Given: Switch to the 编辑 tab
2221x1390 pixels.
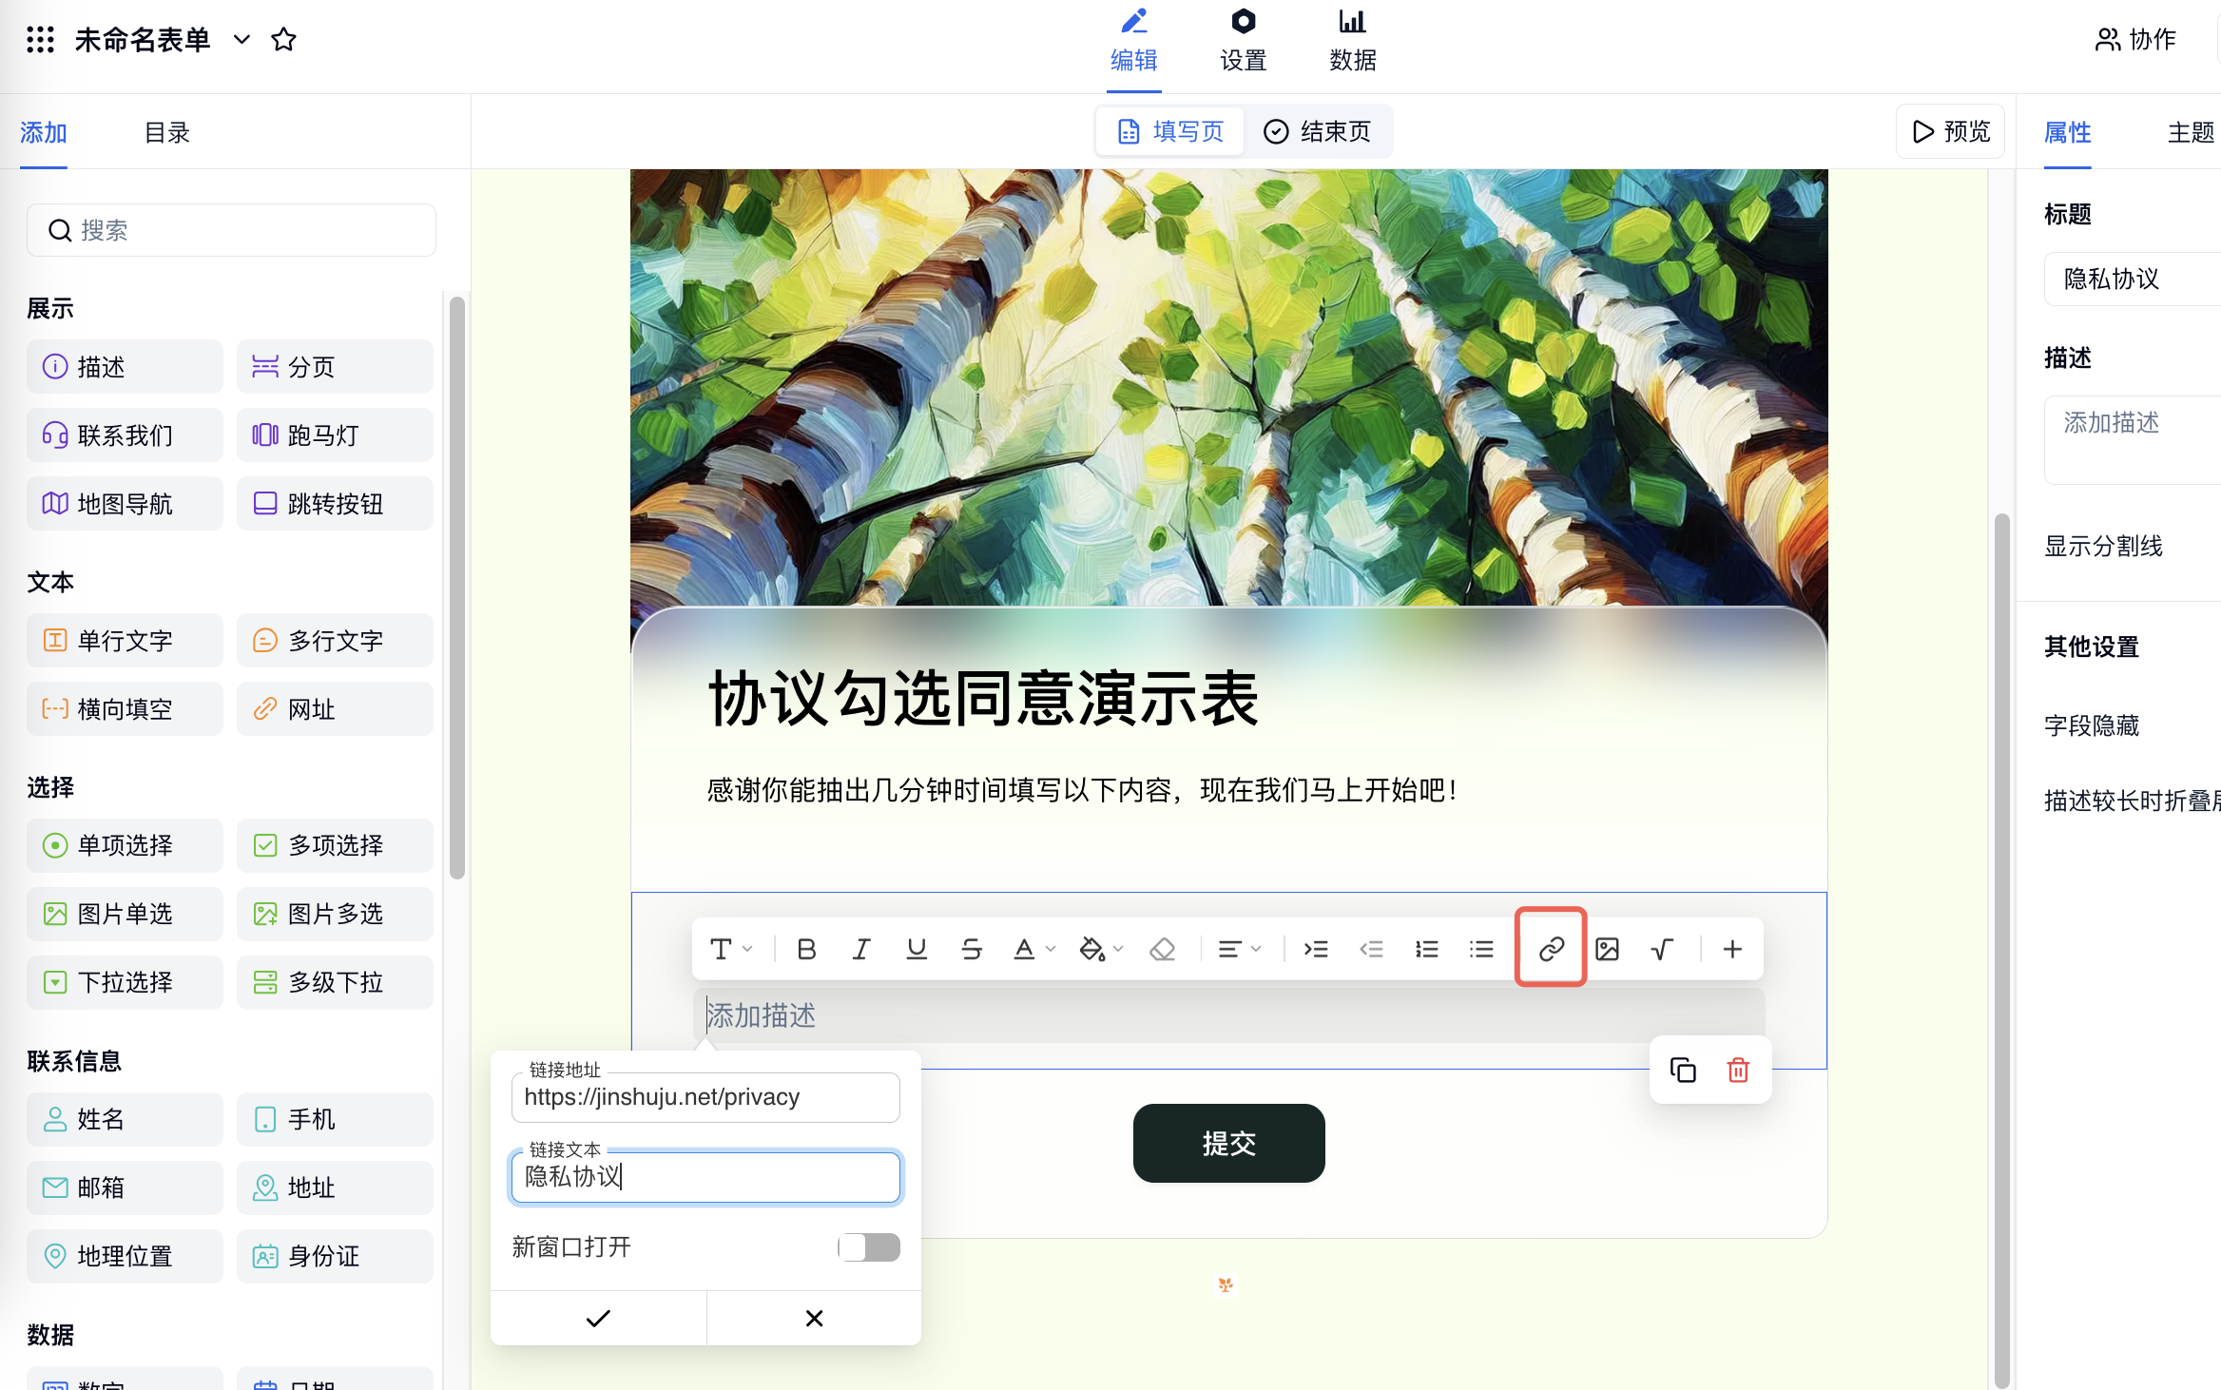Looking at the screenshot, I should click(1134, 42).
